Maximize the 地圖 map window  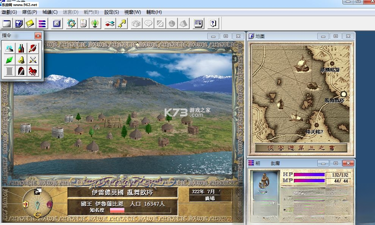[x=336, y=36]
